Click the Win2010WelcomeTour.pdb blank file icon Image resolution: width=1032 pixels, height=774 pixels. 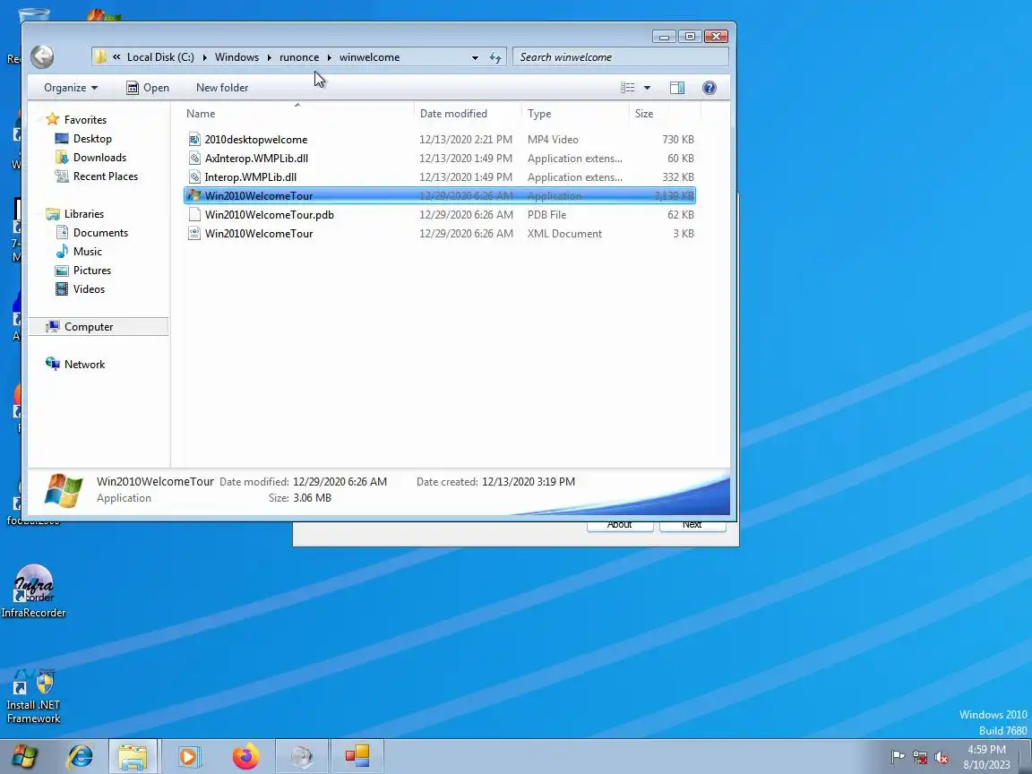coord(194,215)
